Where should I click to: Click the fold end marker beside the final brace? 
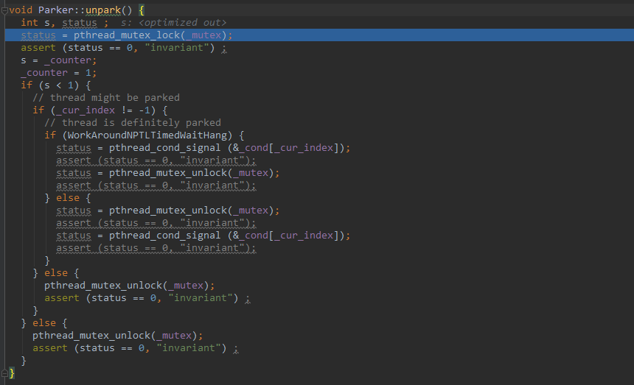[x=4, y=373]
